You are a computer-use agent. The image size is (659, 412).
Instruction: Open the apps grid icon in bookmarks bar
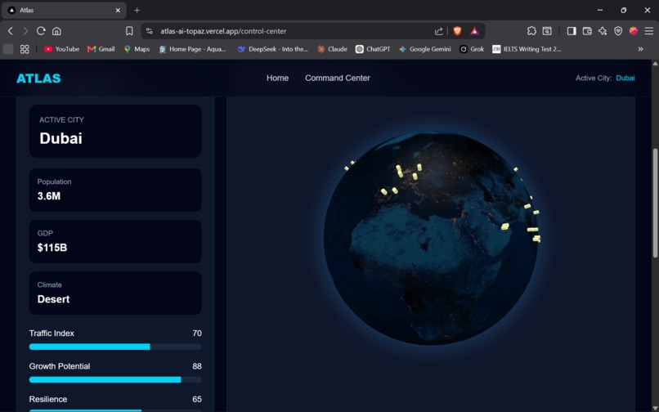pos(25,49)
